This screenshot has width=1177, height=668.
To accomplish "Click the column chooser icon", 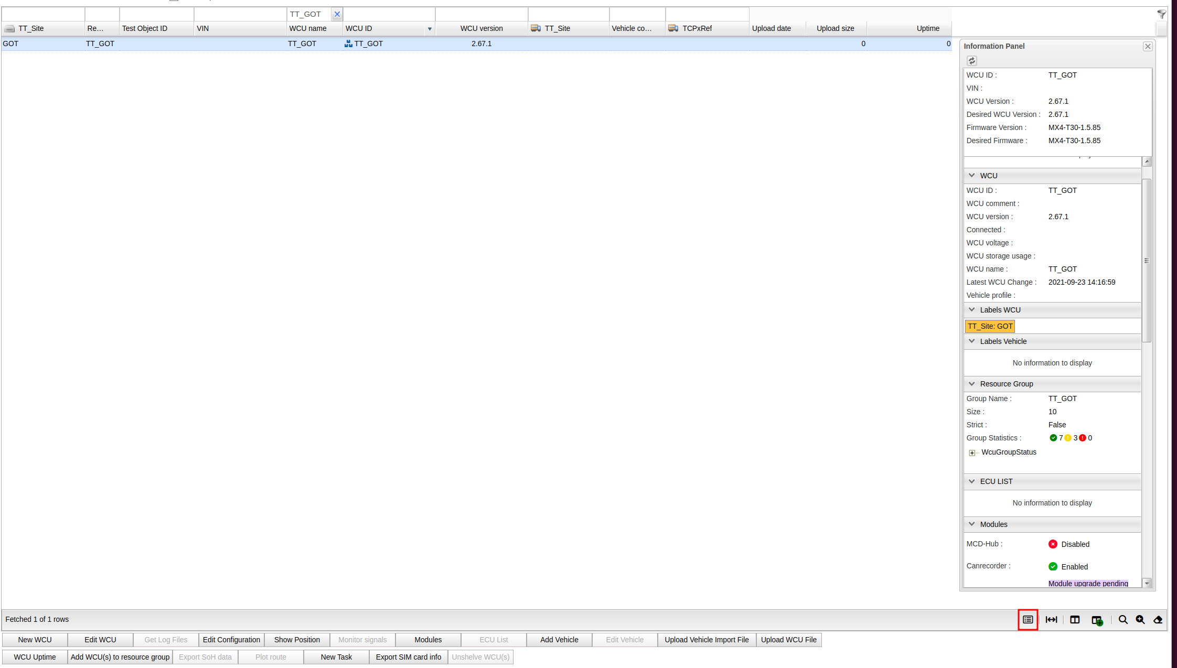I will (1075, 620).
